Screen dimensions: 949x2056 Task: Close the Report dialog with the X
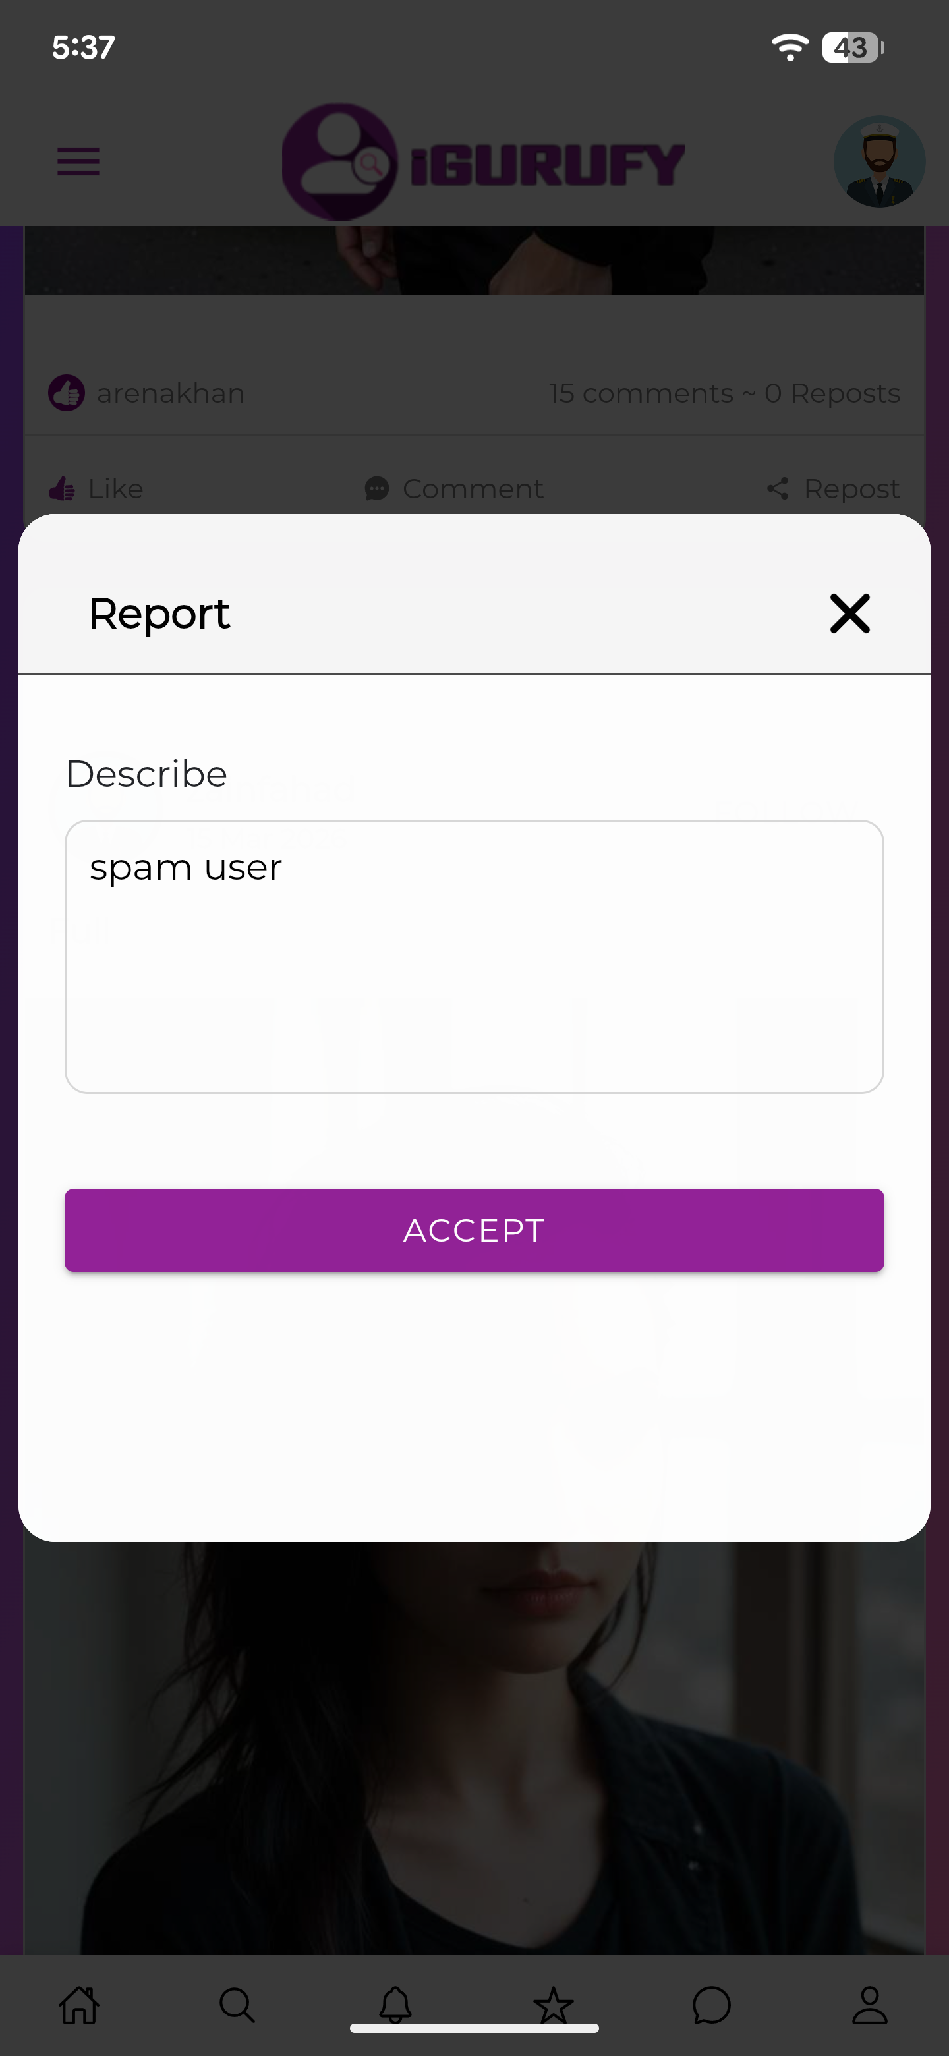[849, 613]
